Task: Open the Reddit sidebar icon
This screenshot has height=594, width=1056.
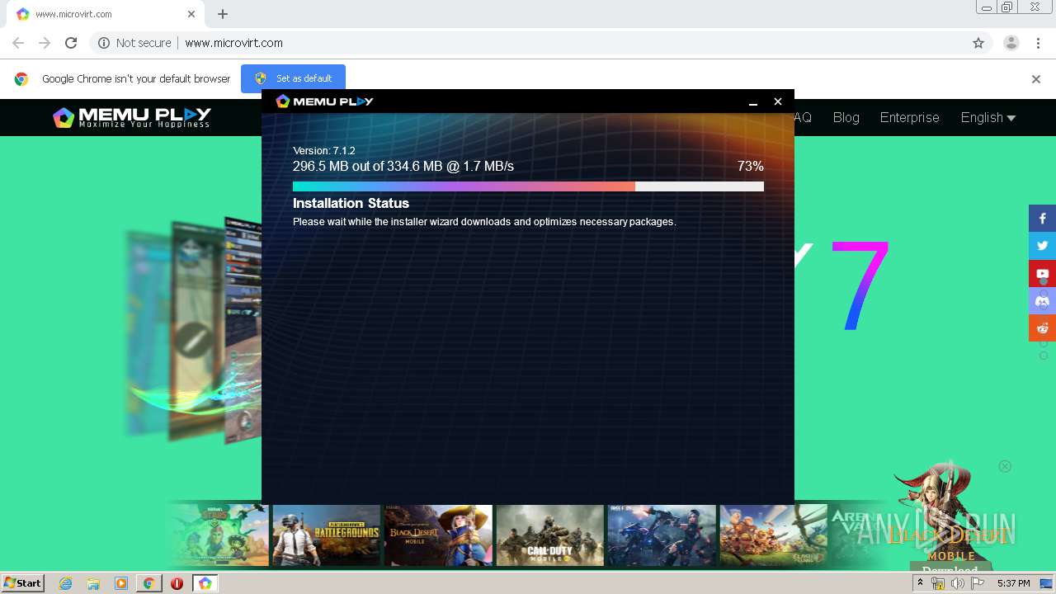Action: tap(1042, 328)
